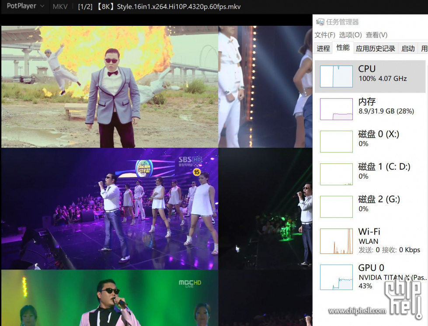Switch to the 应用历史记录 tab
Screen dimensions: 428x326
[x=375, y=48]
